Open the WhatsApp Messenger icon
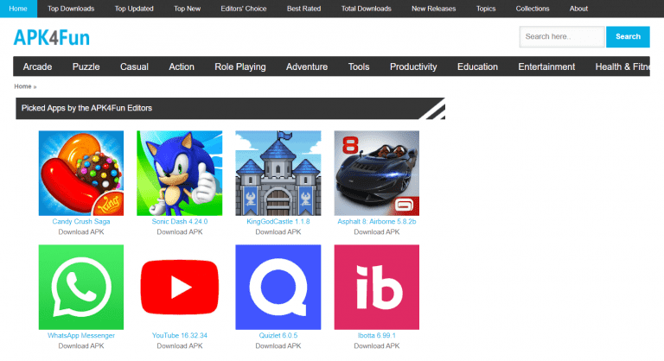The height and width of the screenshot is (361, 664). pyautogui.click(x=81, y=287)
